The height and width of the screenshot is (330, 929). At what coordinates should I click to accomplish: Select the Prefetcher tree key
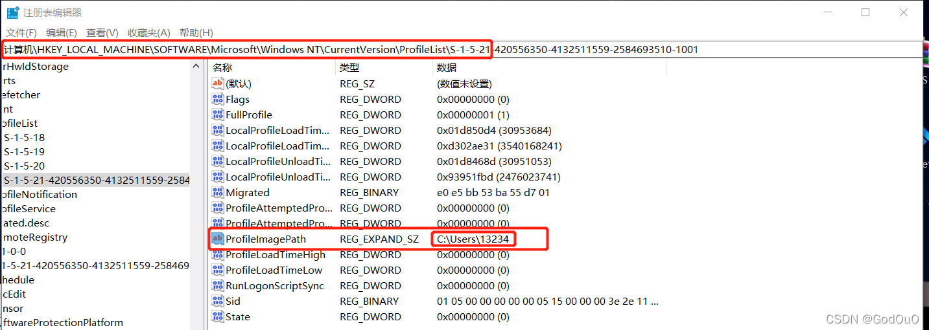pyautogui.click(x=20, y=94)
